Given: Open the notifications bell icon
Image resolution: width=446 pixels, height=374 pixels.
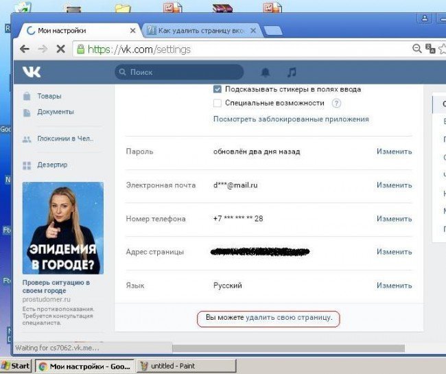Looking at the screenshot, I should click(x=266, y=72).
